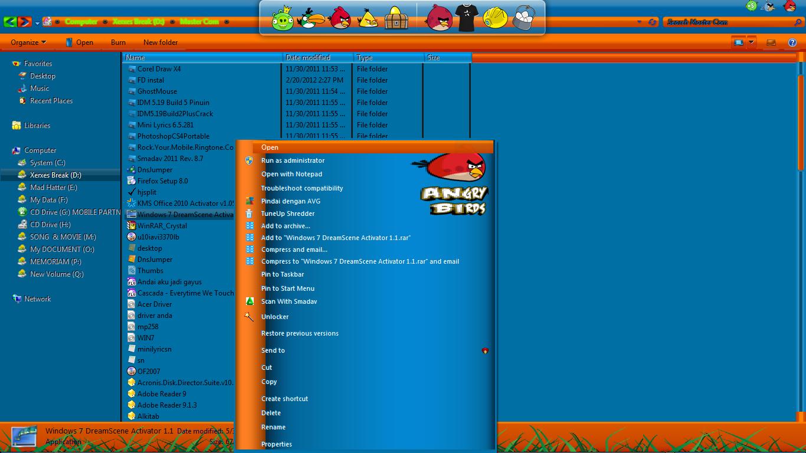
Task: Open the System (C:) drive
Action: tap(47, 163)
